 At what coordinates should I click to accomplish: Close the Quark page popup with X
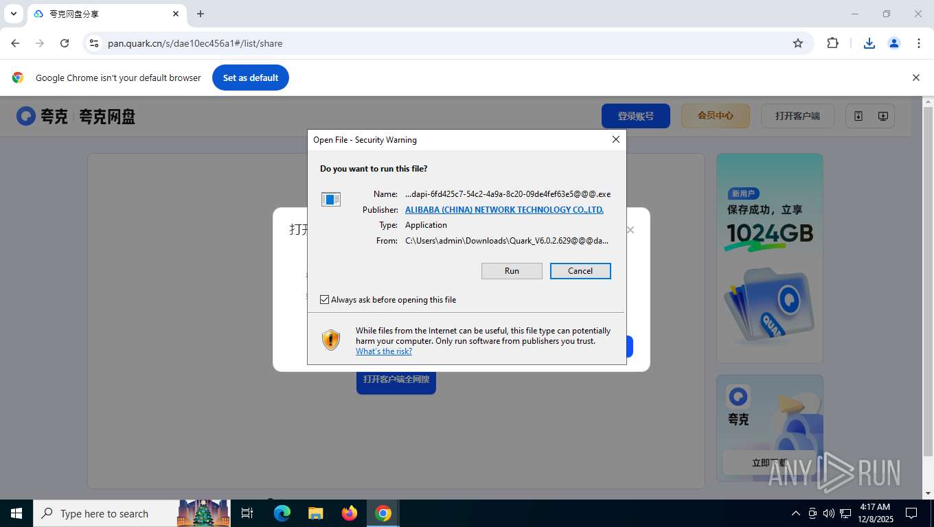coord(630,230)
